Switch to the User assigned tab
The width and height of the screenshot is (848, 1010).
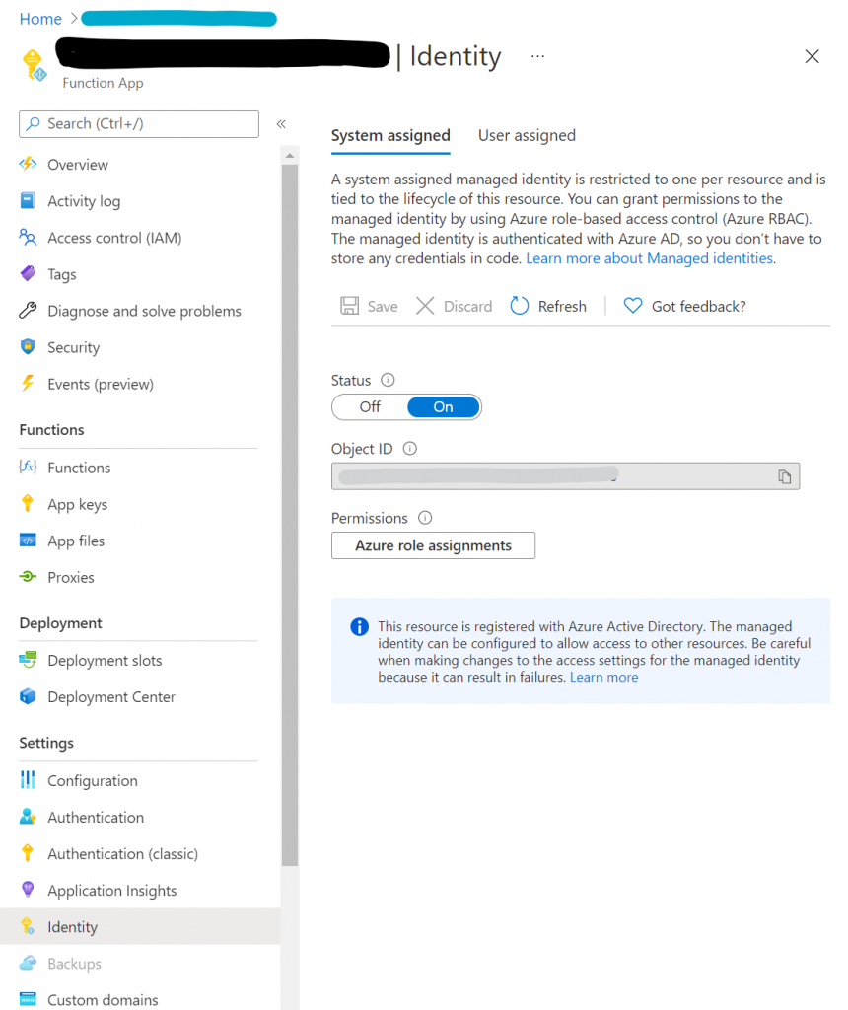click(x=527, y=136)
